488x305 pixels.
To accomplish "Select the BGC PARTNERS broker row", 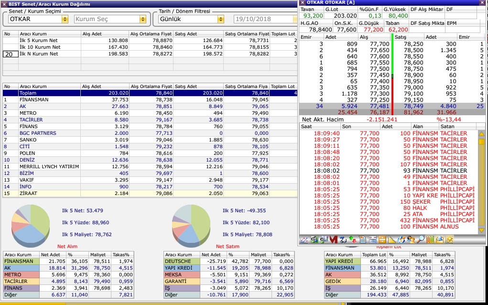I will tap(150, 133).
